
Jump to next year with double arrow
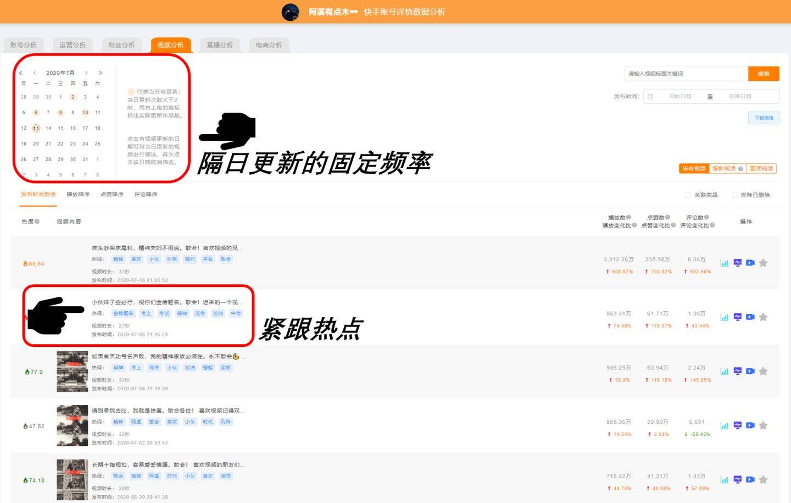pos(100,73)
